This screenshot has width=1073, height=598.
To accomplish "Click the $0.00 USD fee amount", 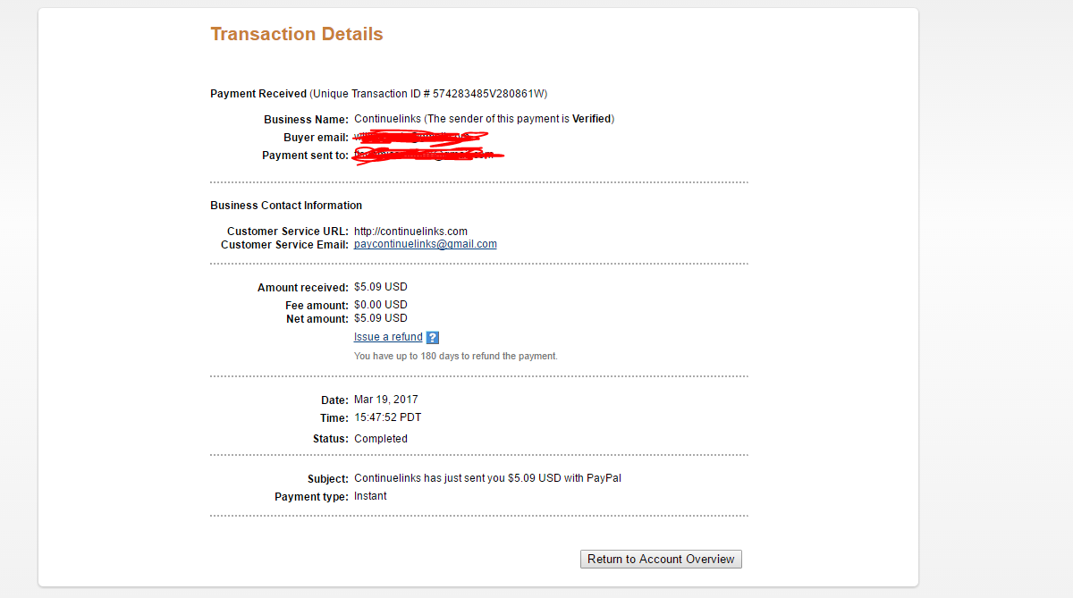I will point(380,305).
